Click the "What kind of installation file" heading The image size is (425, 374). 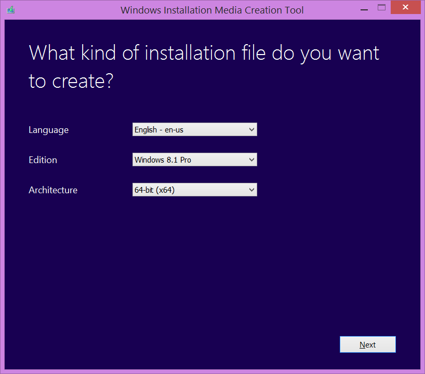coord(204,53)
